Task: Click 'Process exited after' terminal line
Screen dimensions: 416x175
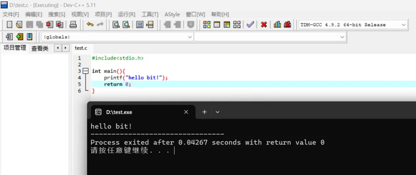Action: point(208,143)
